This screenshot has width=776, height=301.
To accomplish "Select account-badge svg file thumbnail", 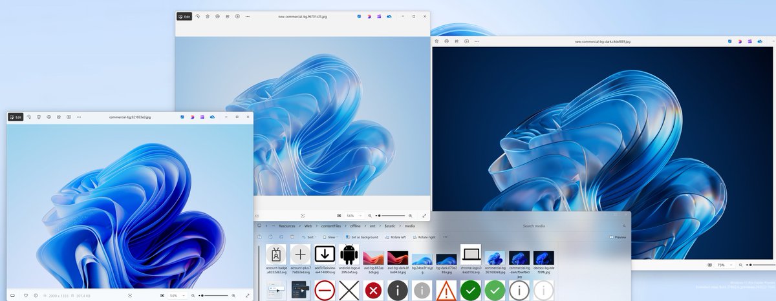I will (x=276, y=254).
